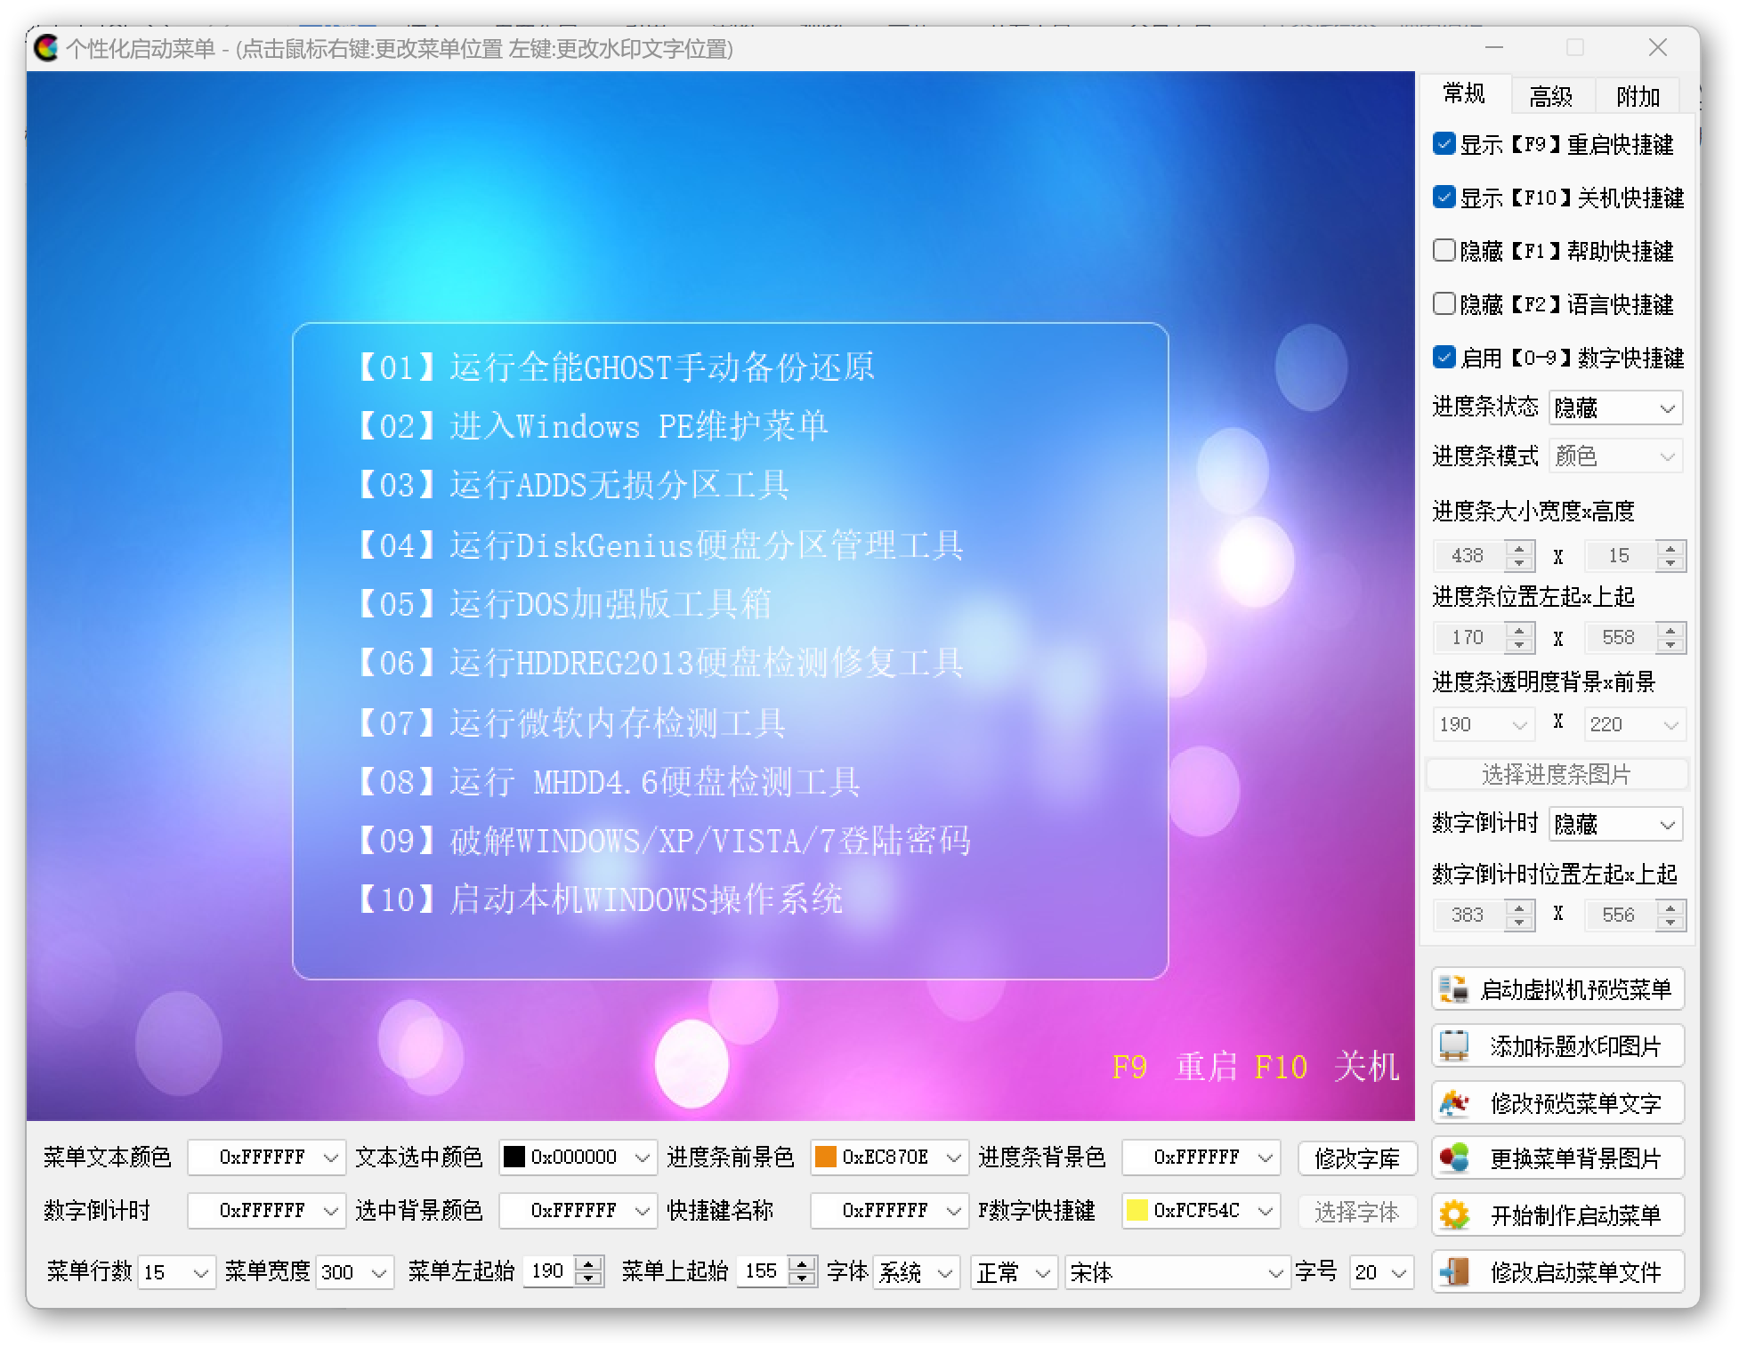This screenshot has width=1739, height=1347.
Task: Click the 修改启动菜单文件 button
Action: [x=1558, y=1271]
